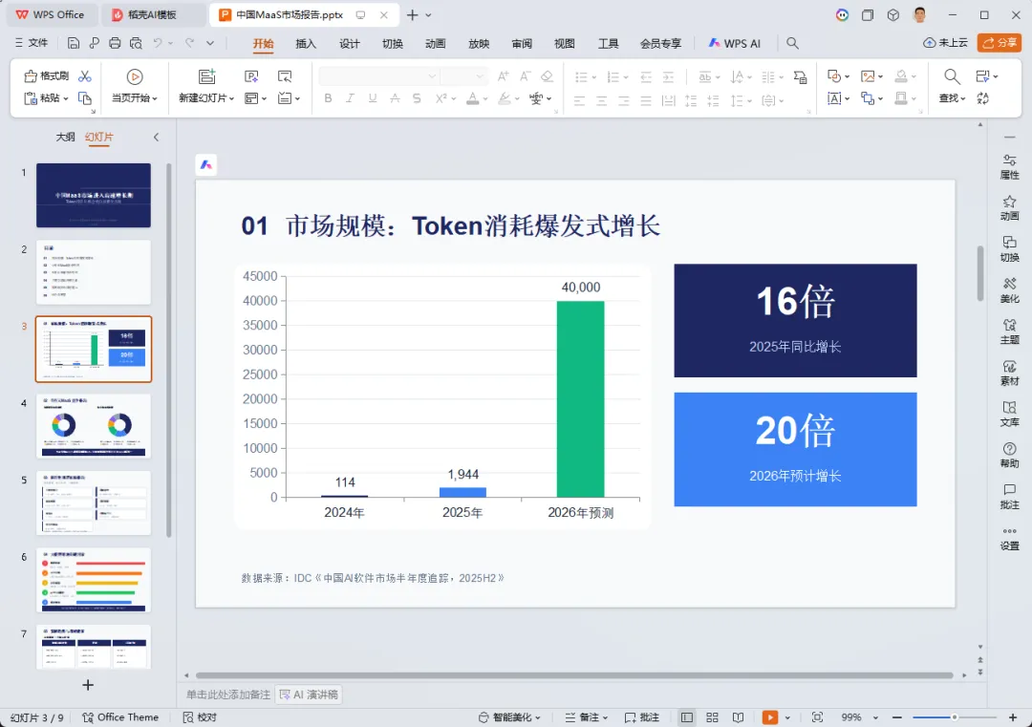Select slide 4 thumbnail with donut charts
Image resolution: width=1032 pixels, height=727 pixels.
click(x=94, y=426)
